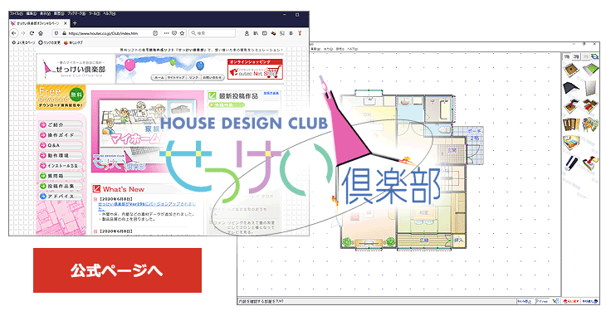Open the ファイル menu in the browser
Image resolution: width=606 pixels, height=311 pixels.
tap(17, 13)
